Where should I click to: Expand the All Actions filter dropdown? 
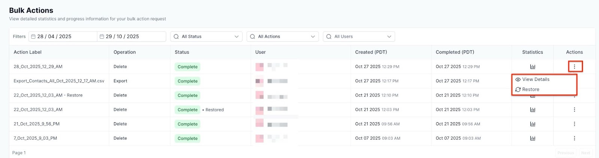(283, 37)
